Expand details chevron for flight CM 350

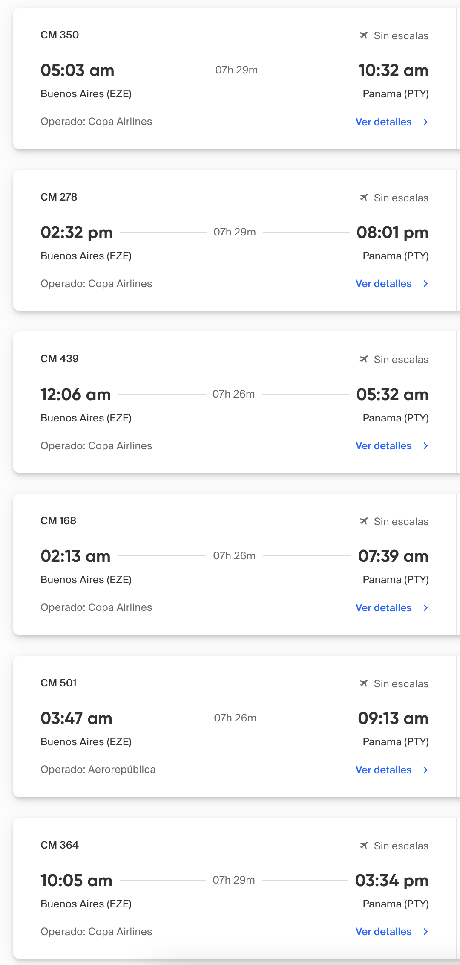tap(425, 122)
